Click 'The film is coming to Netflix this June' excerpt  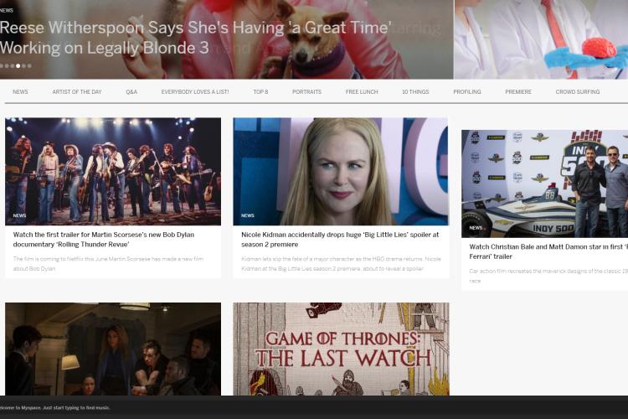108,264
